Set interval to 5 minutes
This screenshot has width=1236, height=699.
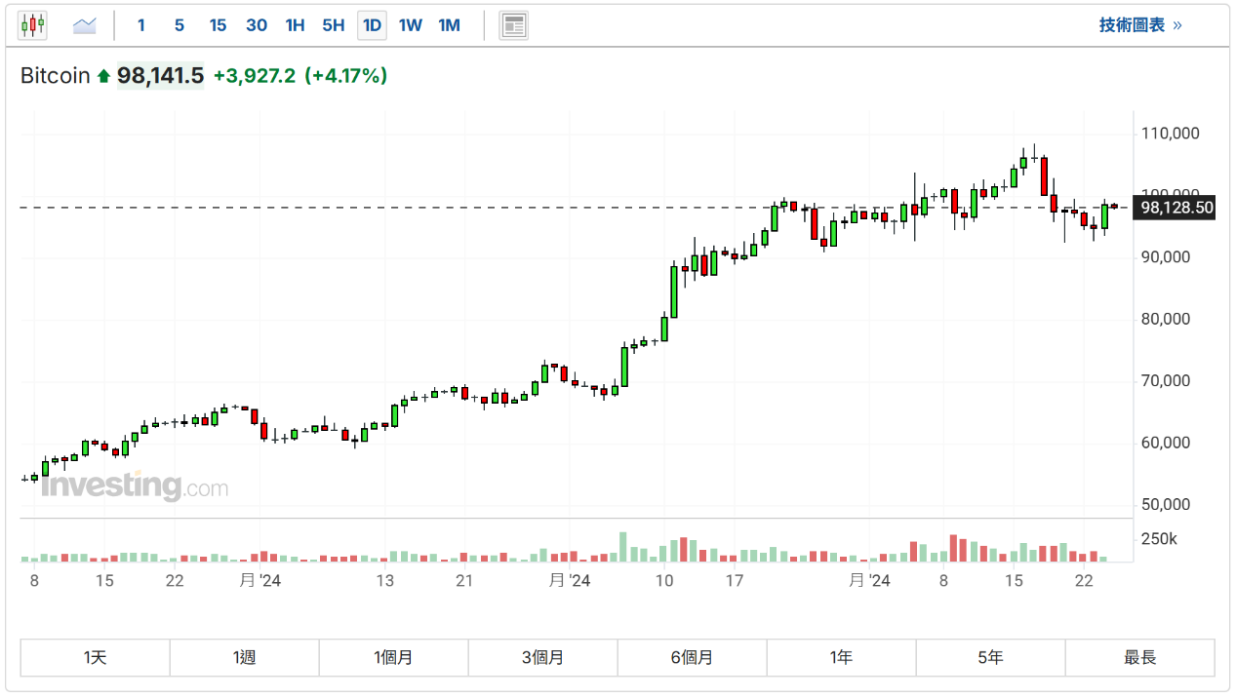[179, 25]
